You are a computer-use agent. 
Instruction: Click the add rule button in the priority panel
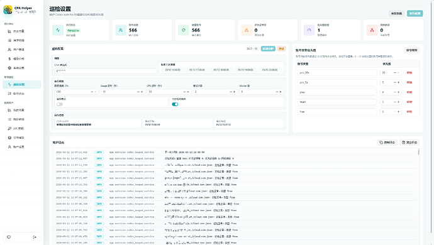tap(411, 50)
